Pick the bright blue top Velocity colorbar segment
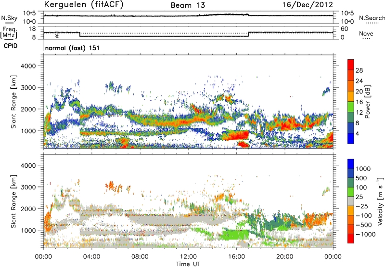The height and width of the screenshot is (267, 385). point(351,164)
